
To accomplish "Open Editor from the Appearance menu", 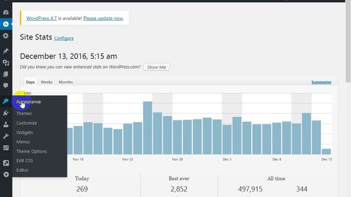I will pos(22,170).
